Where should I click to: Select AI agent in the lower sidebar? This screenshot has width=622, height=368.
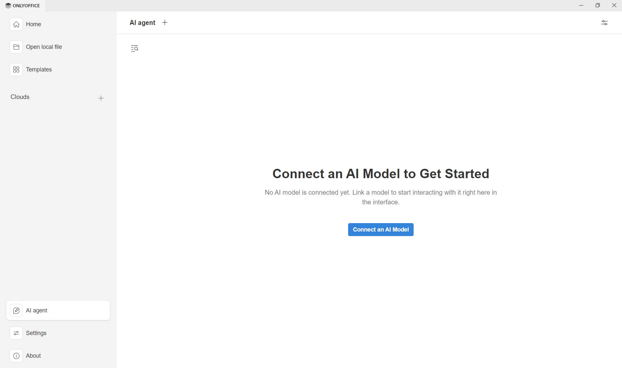coord(37,310)
